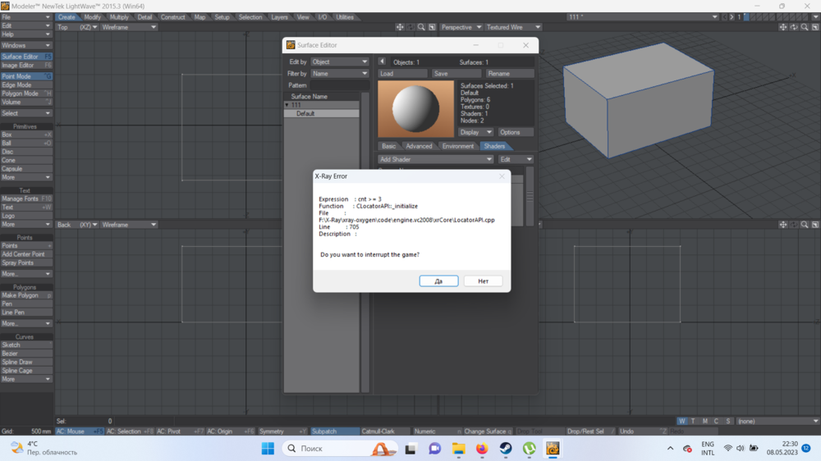Click the collapse arrow icon beside Objects: 1

click(x=382, y=62)
